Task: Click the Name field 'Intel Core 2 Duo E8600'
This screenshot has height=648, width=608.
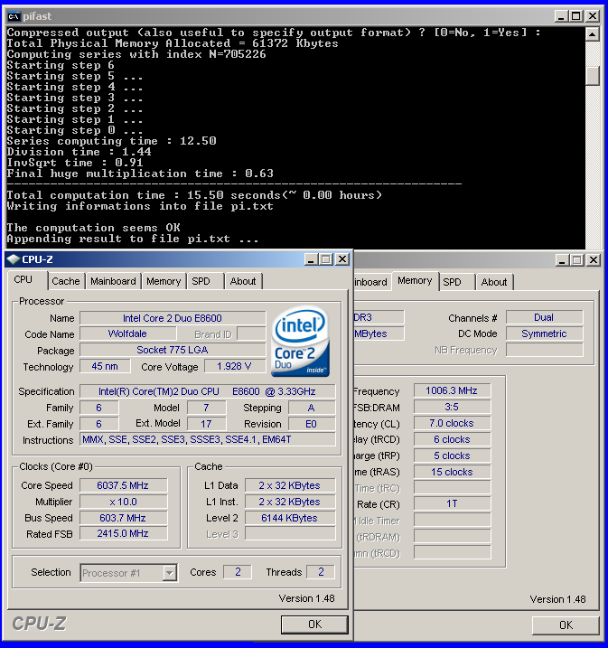Action: pyautogui.click(x=173, y=318)
